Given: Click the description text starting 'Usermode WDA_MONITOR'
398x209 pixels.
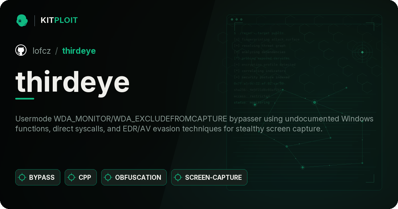Looking at the screenshot, I should pyautogui.click(x=194, y=124).
